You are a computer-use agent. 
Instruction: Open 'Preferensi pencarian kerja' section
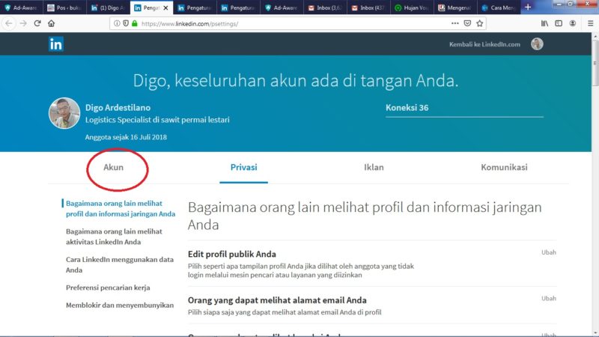point(108,288)
